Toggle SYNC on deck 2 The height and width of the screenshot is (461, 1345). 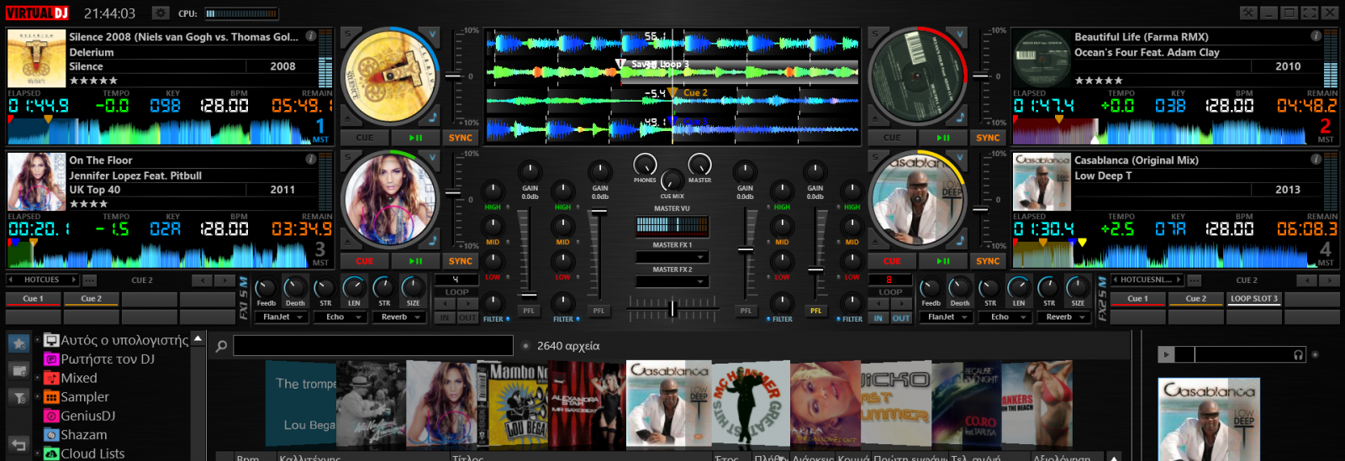pyautogui.click(x=988, y=138)
